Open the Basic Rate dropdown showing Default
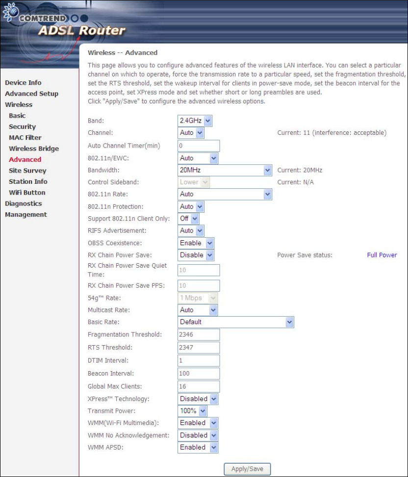The image size is (408, 477). 236,322
